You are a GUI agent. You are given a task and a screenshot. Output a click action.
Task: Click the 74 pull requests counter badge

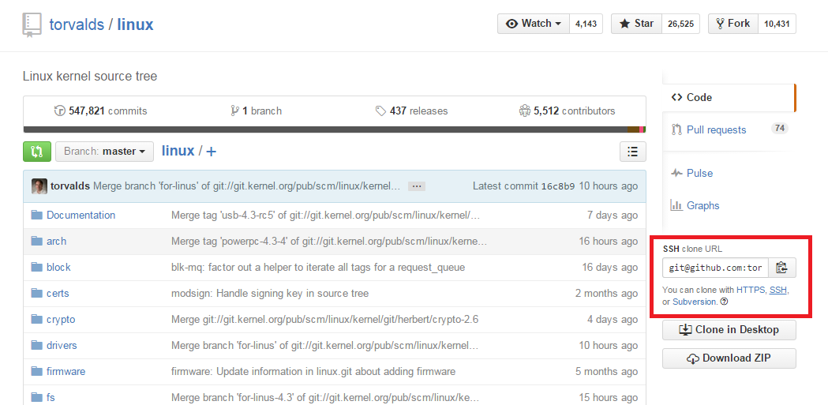pos(779,128)
